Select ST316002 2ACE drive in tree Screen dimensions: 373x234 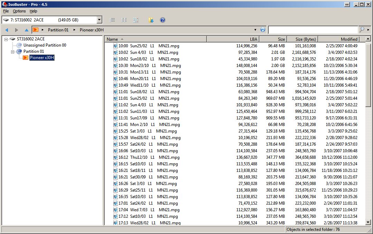pyautogui.click(x=30, y=39)
